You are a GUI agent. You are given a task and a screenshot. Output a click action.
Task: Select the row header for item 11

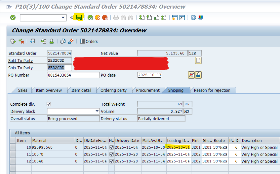[13, 155]
